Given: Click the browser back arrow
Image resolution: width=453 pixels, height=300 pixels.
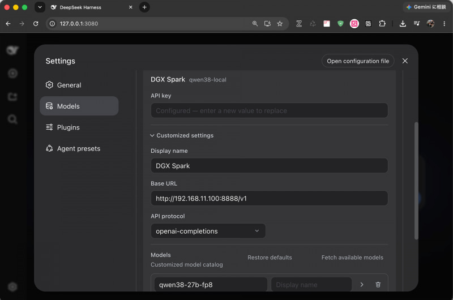Looking at the screenshot, I should 8,24.
